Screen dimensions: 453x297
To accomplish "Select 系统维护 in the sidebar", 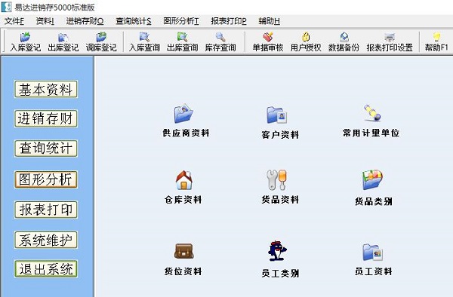I will (46, 240).
